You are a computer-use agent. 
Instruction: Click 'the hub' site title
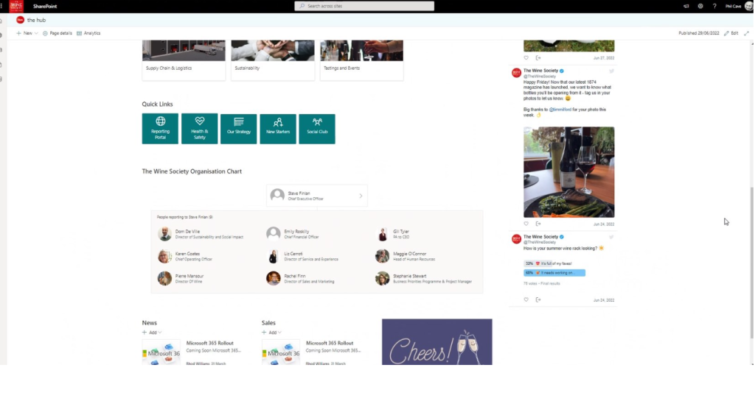pos(36,20)
